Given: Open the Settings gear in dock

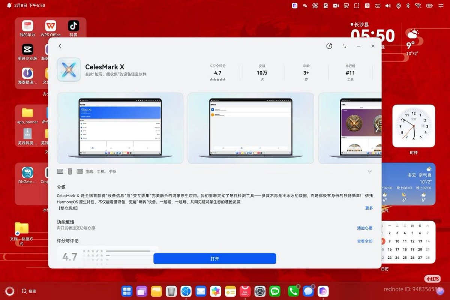Looking at the screenshot, I should coord(260,291).
